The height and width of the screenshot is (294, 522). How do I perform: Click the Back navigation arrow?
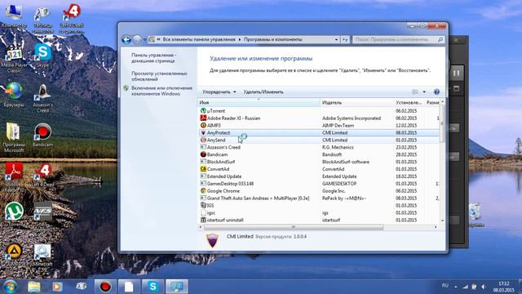[126, 40]
